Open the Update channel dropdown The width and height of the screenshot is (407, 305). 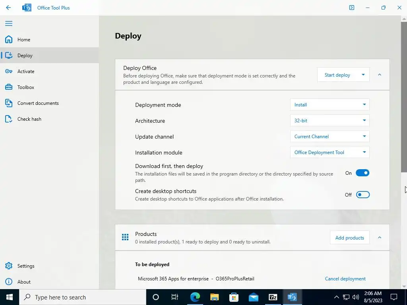click(329, 137)
